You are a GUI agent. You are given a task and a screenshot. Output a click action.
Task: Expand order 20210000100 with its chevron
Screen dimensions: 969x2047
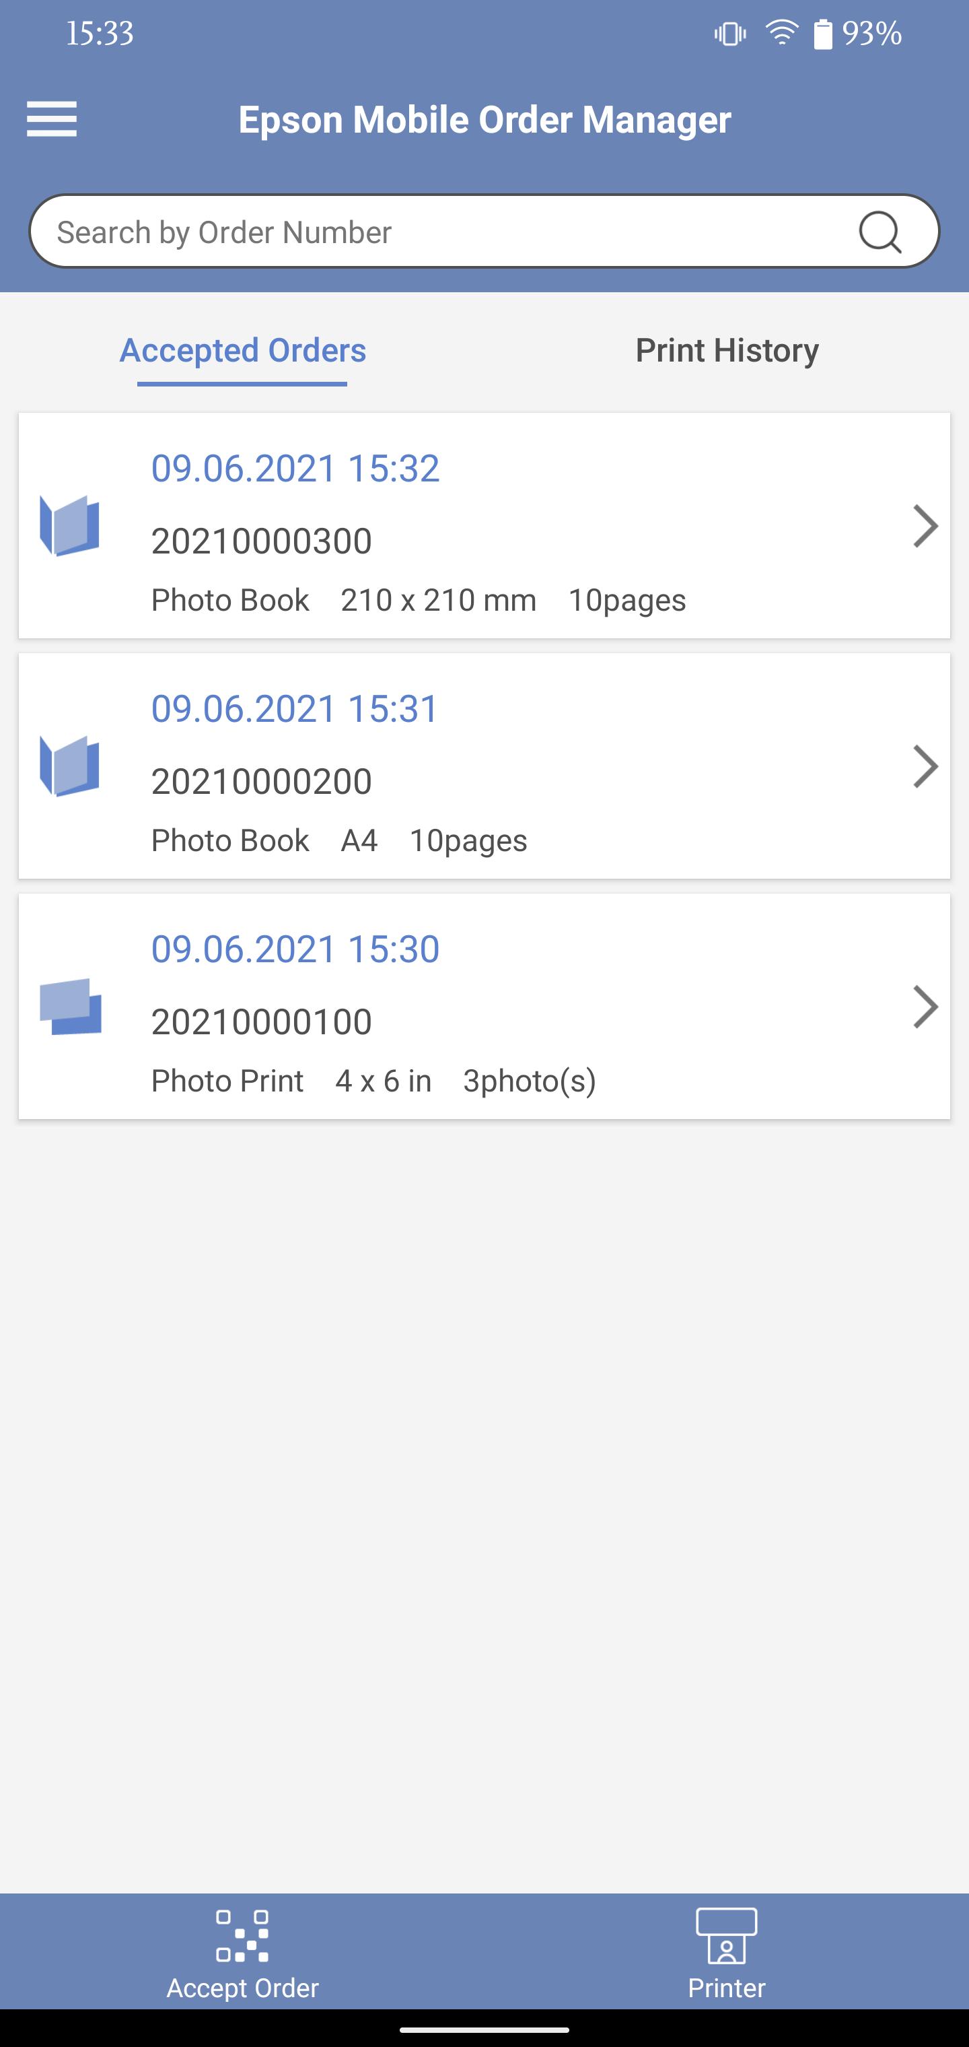tap(925, 1007)
